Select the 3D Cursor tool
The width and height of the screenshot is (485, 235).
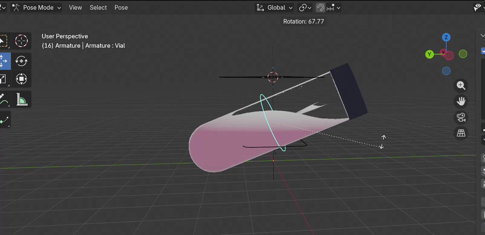(21, 41)
